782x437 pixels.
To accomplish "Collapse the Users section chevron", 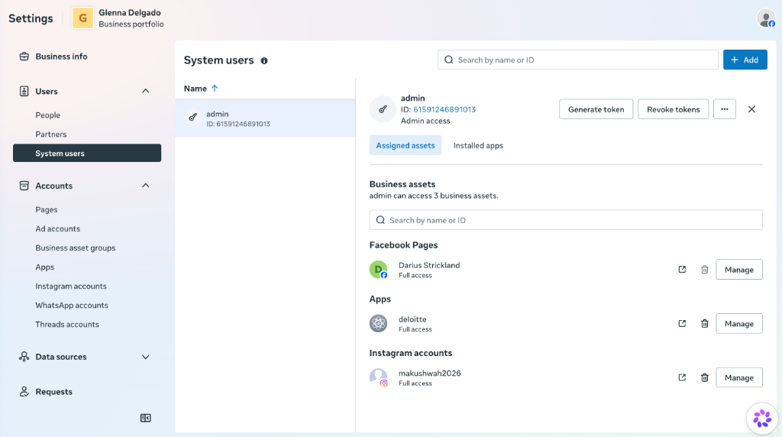I will click(x=146, y=91).
